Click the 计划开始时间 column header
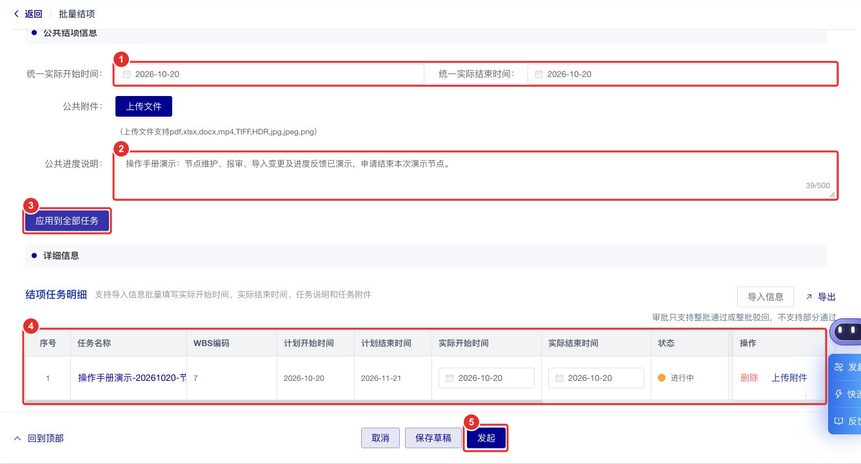This screenshot has width=861, height=464. click(x=315, y=343)
